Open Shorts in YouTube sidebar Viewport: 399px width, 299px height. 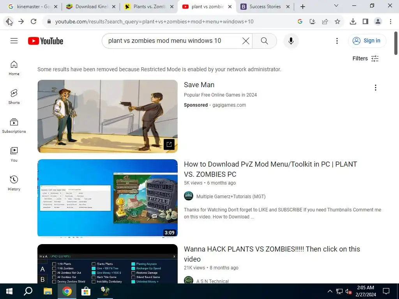pos(14,97)
